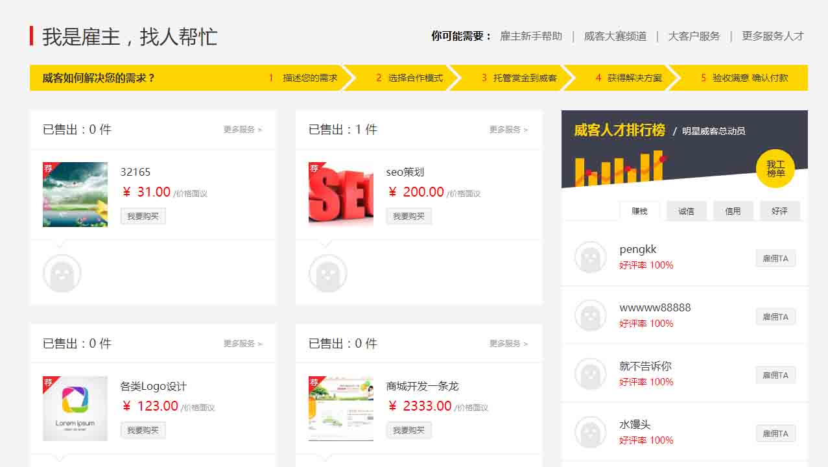Expand 更多服务 above 商城开发一条龙
Image resolution: width=828 pixels, height=467 pixels.
[508, 344]
